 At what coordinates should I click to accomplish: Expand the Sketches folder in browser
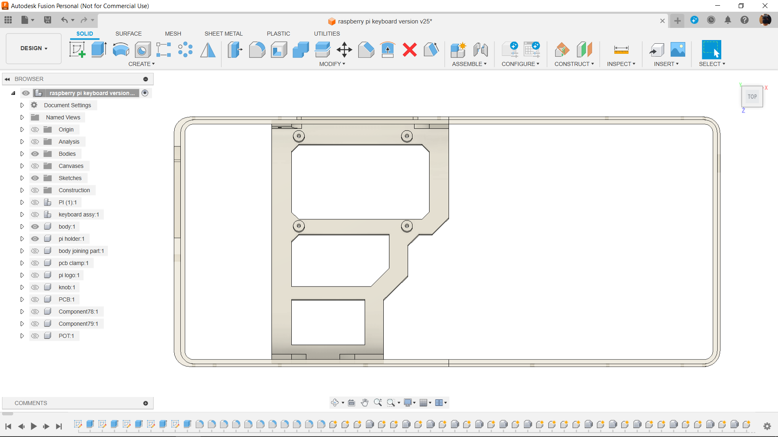click(21, 178)
